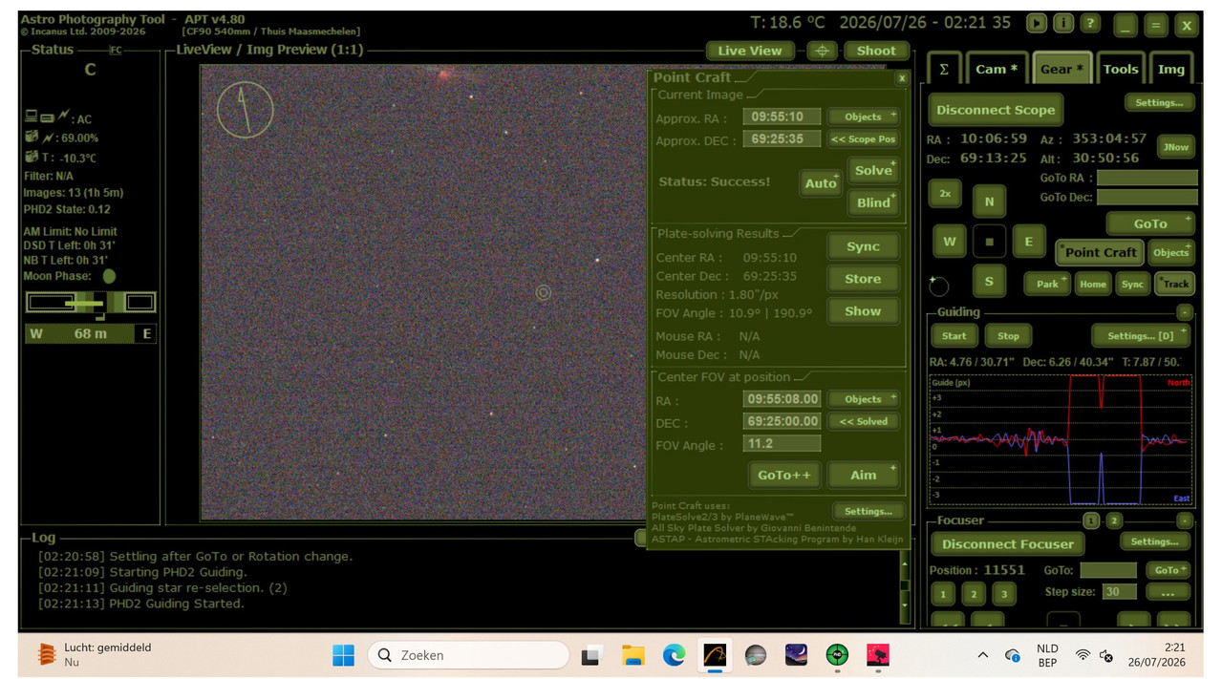This screenshot has width=1222, height=679.
Task: Slew west with the W button
Action: (949, 242)
